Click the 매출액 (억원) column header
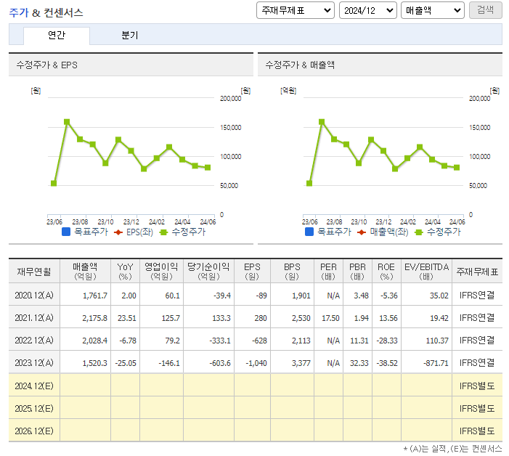Viewport: 509px width, 456px height. point(85,272)
